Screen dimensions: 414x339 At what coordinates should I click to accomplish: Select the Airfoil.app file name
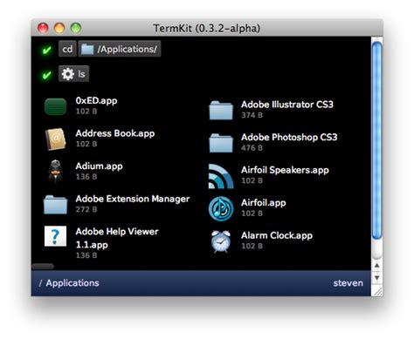tap(264, 203)
